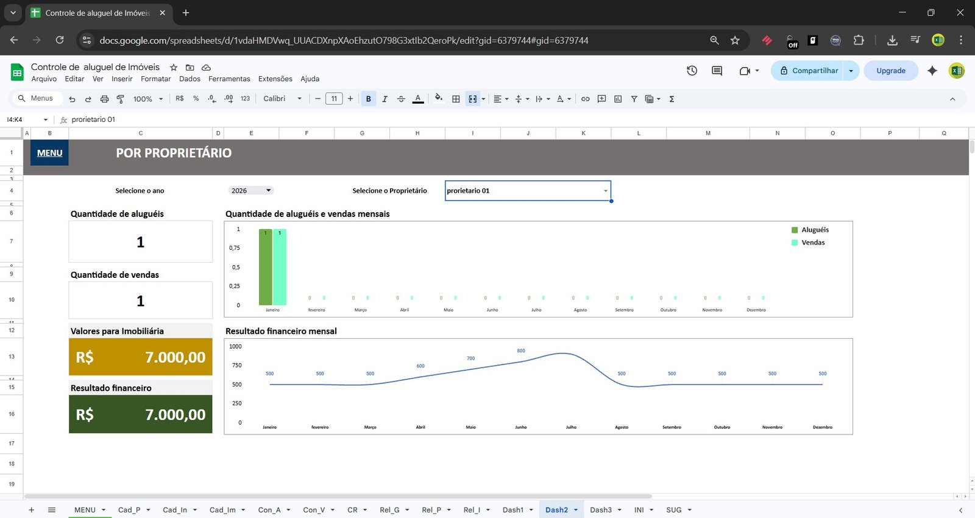Screen dimensions: 975x518
Task: Click the font size input field
Action: (x=334, y=99)
